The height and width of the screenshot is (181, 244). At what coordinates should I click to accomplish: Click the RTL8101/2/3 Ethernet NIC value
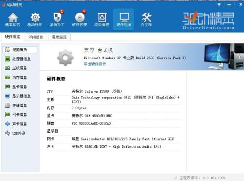122,139
